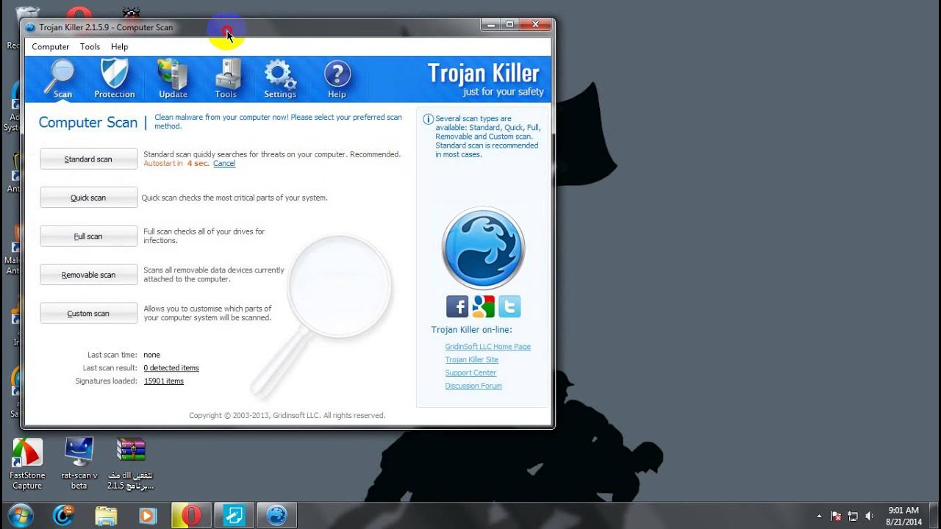Visit Trojan Killer Site link
Screen dimensions: 941x529
pos(471,360)
